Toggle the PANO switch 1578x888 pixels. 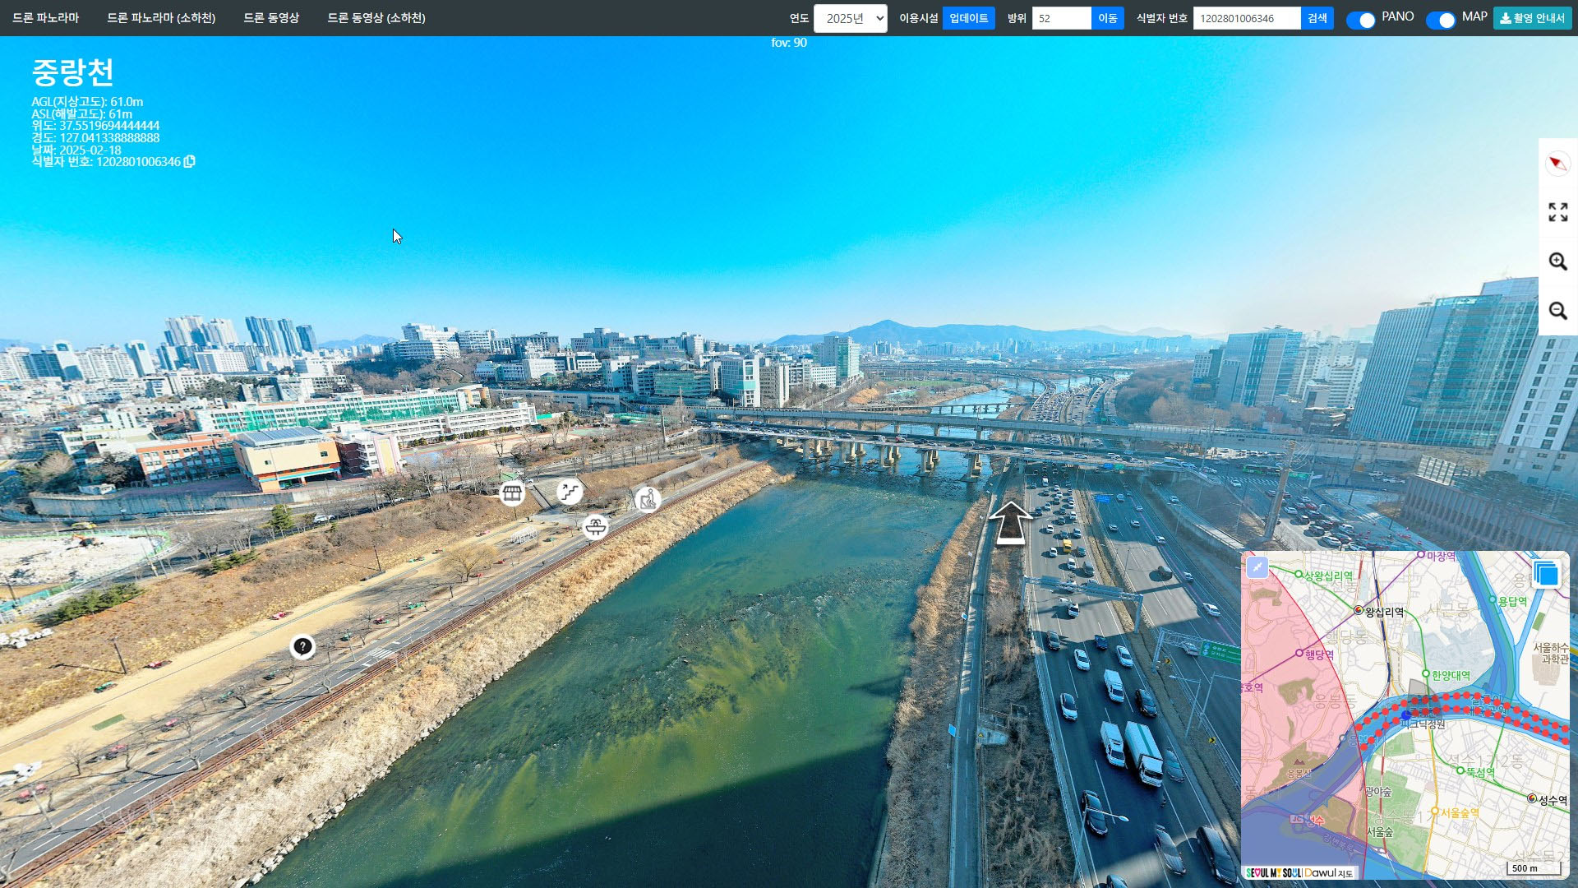coord(1360,20)
